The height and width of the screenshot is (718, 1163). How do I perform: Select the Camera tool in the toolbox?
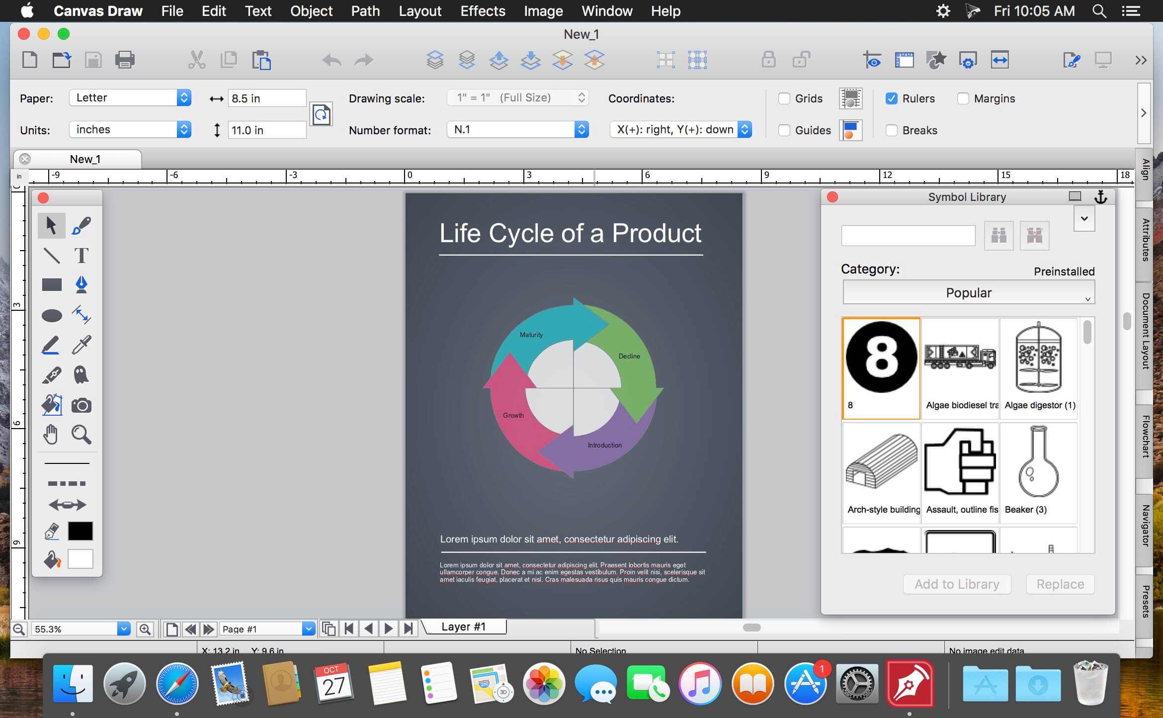[x=81, y=404]
